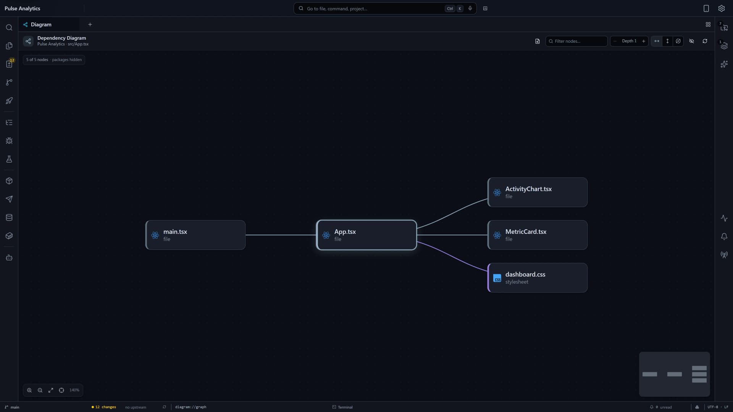Viewport: 733px width, 412px height.
Task: Click the grid layout icon in tab bar
Action: pyautogui.click(x=708, y=24)
